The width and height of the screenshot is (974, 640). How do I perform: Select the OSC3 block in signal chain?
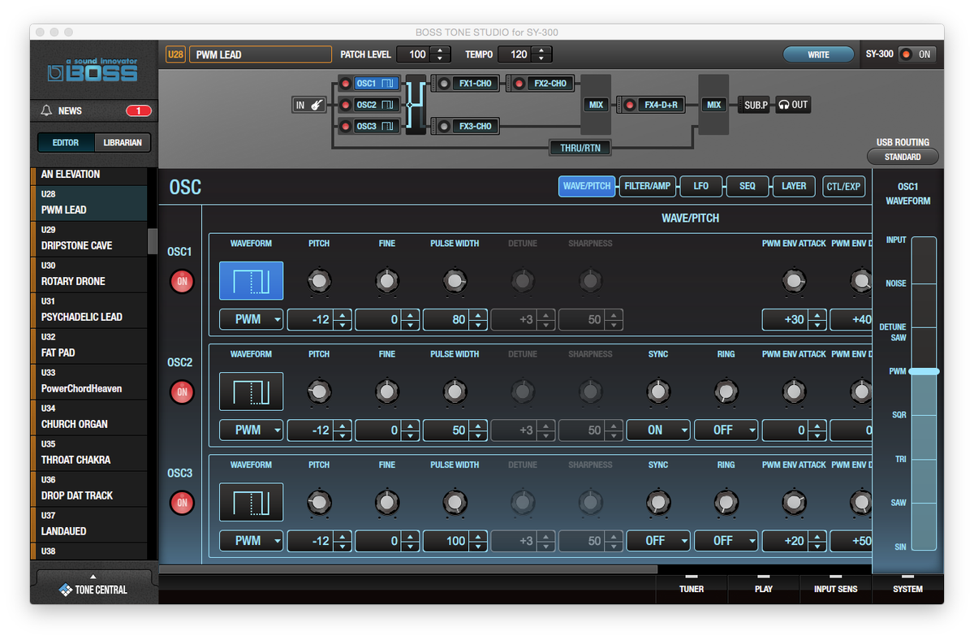(x=377, y=126)
